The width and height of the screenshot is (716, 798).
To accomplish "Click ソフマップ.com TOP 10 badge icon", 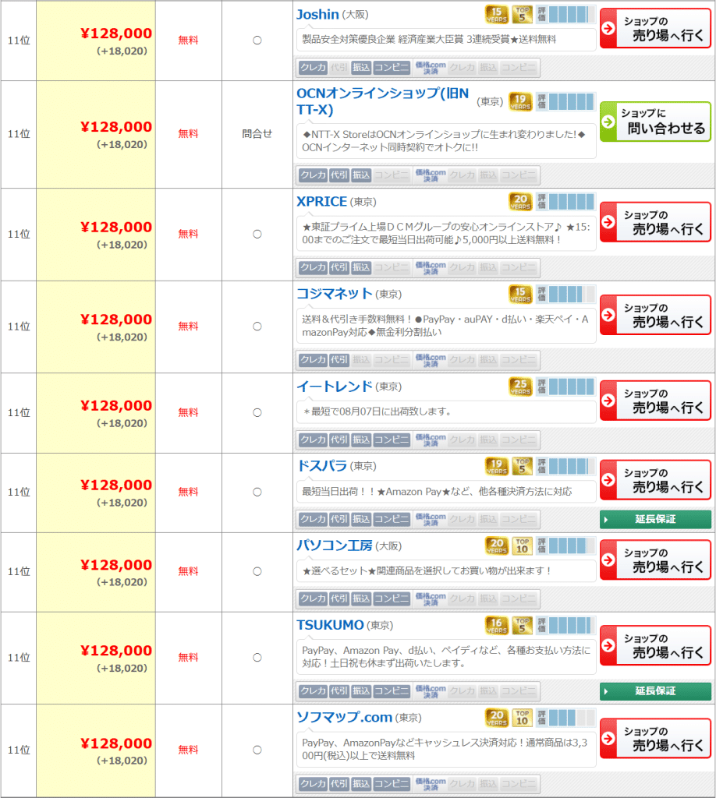I will point(522,717).
